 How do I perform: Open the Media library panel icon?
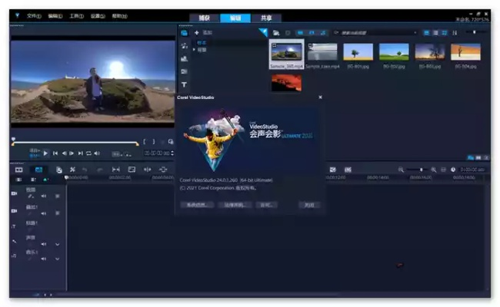tap(184, 33)
